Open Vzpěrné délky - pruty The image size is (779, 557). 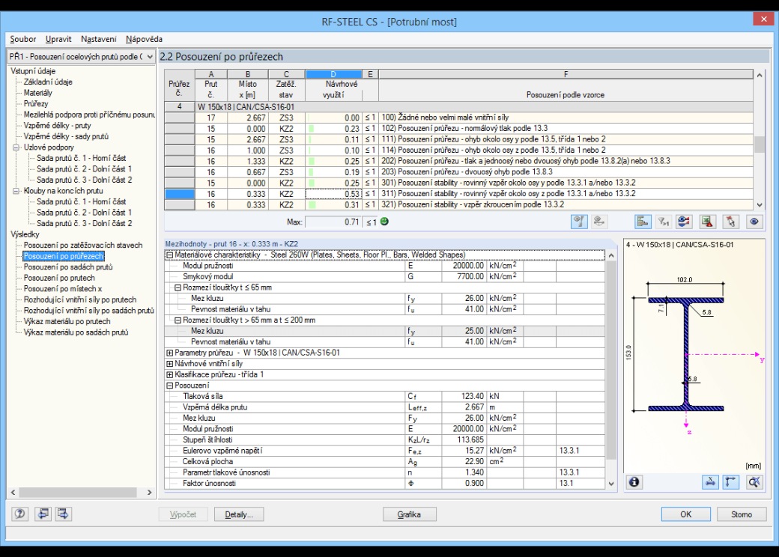[x=57, y=126]
